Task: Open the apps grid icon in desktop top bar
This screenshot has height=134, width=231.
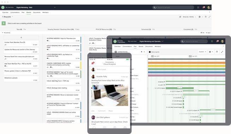Action: [x=198, y=7]
